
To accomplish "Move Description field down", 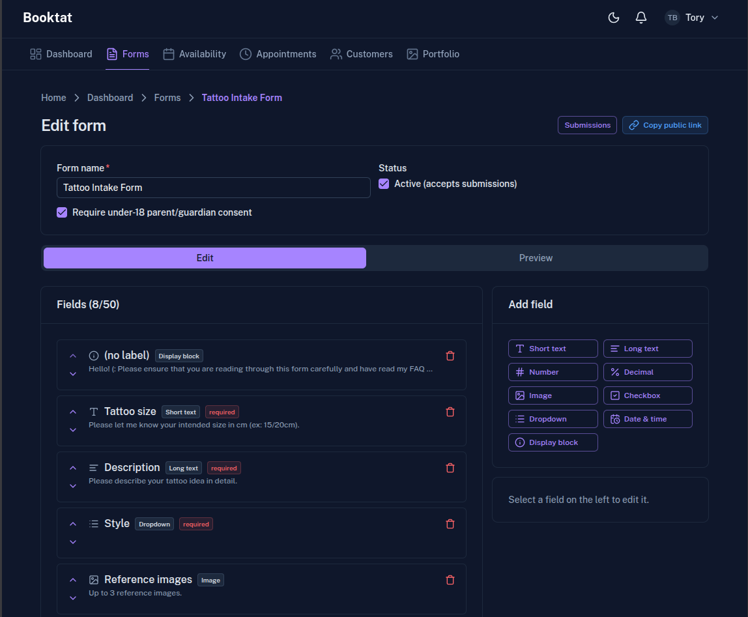I will pyautogui.click(x=73, y=486).
